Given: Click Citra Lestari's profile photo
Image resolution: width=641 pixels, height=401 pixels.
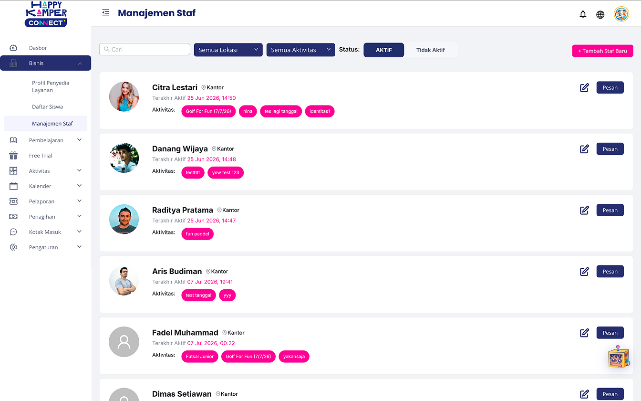Looking at the screenshot, I should [124, 96].
